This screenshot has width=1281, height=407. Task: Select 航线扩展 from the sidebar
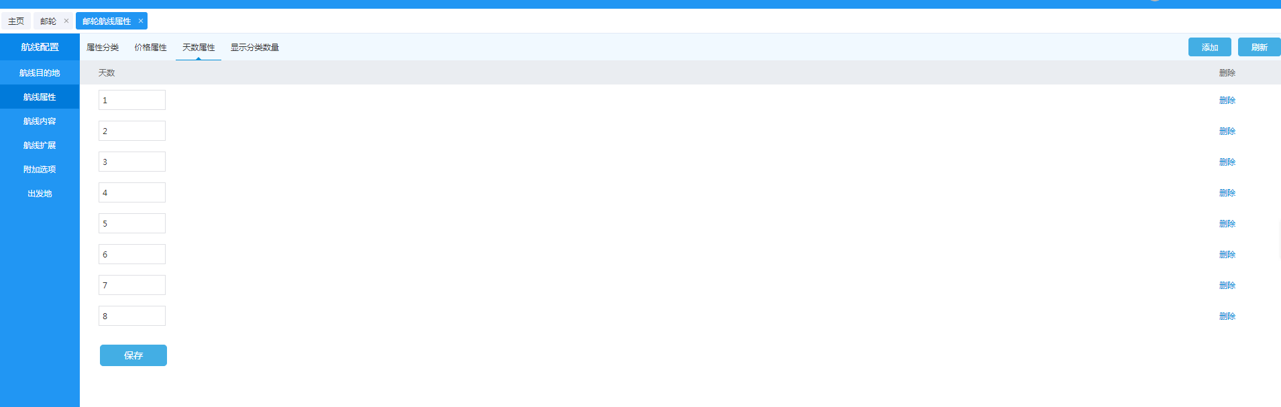tap(40, 146)
